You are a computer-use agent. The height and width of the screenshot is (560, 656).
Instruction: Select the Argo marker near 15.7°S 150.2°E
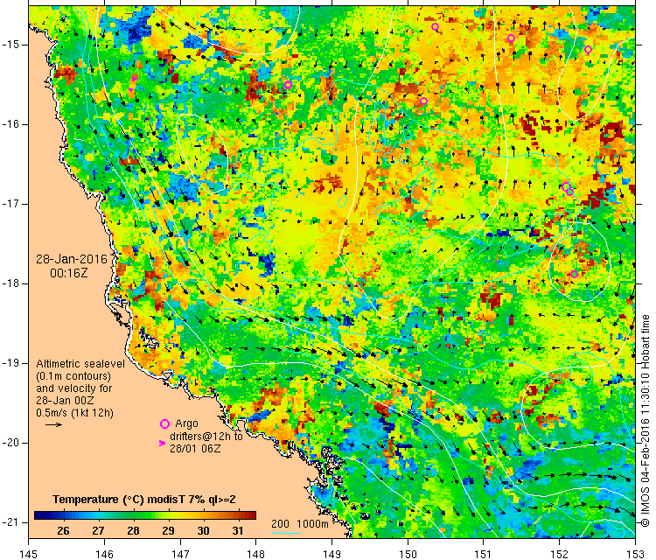pyautogui.click(x=423, y=101)
